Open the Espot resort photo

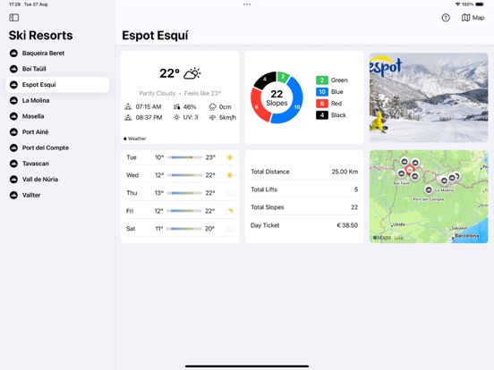(x=429, y=97)
